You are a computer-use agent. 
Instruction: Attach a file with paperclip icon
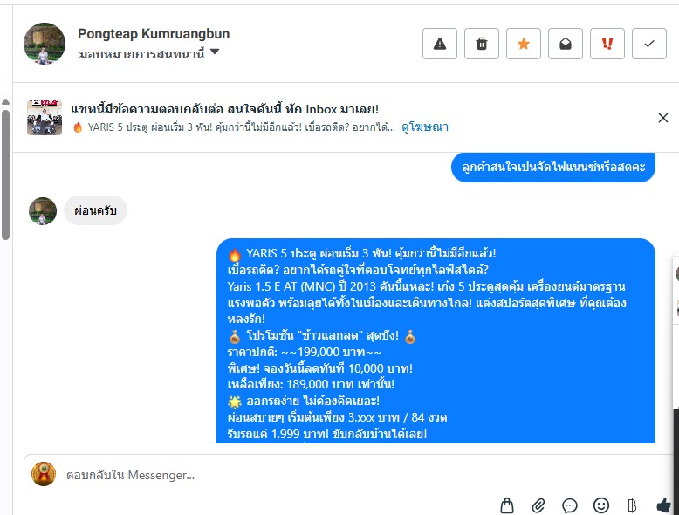[x=538, y=505]
